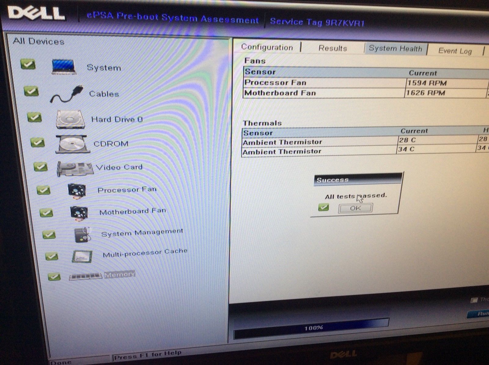Click the All Devices heading
The image size is (489, 365).
[x=39, y=41]
